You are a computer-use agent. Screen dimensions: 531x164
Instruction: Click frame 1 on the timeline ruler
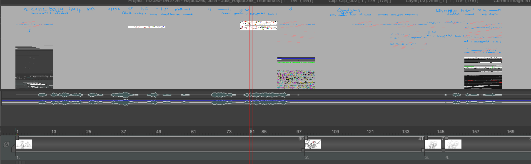[17, 132]
